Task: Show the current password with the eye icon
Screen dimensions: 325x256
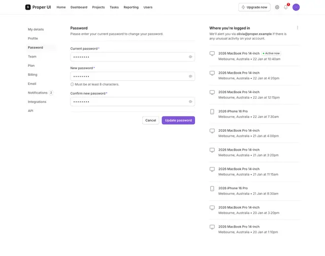Action: click(190, 56)
